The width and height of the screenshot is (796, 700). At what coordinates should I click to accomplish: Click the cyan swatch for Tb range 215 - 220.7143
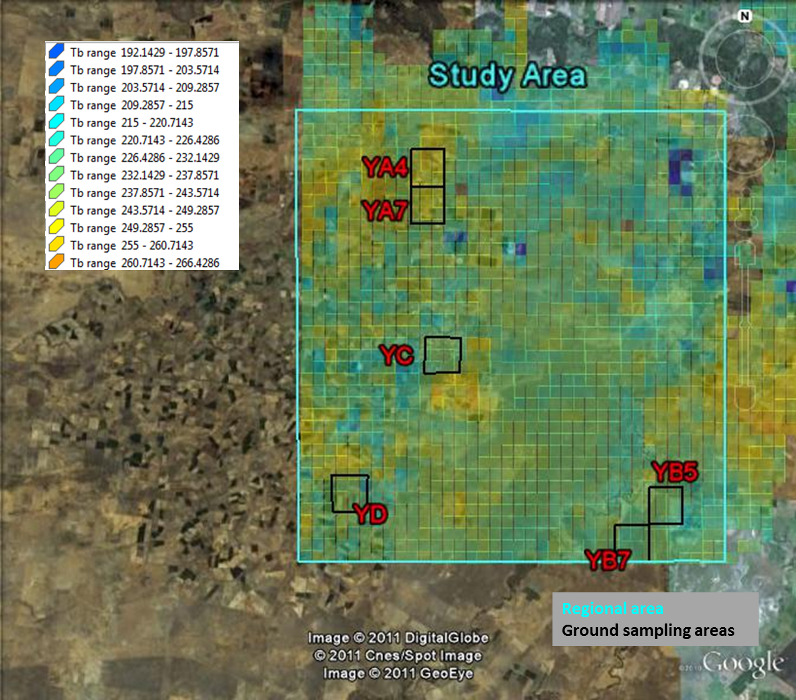point(57,123)
